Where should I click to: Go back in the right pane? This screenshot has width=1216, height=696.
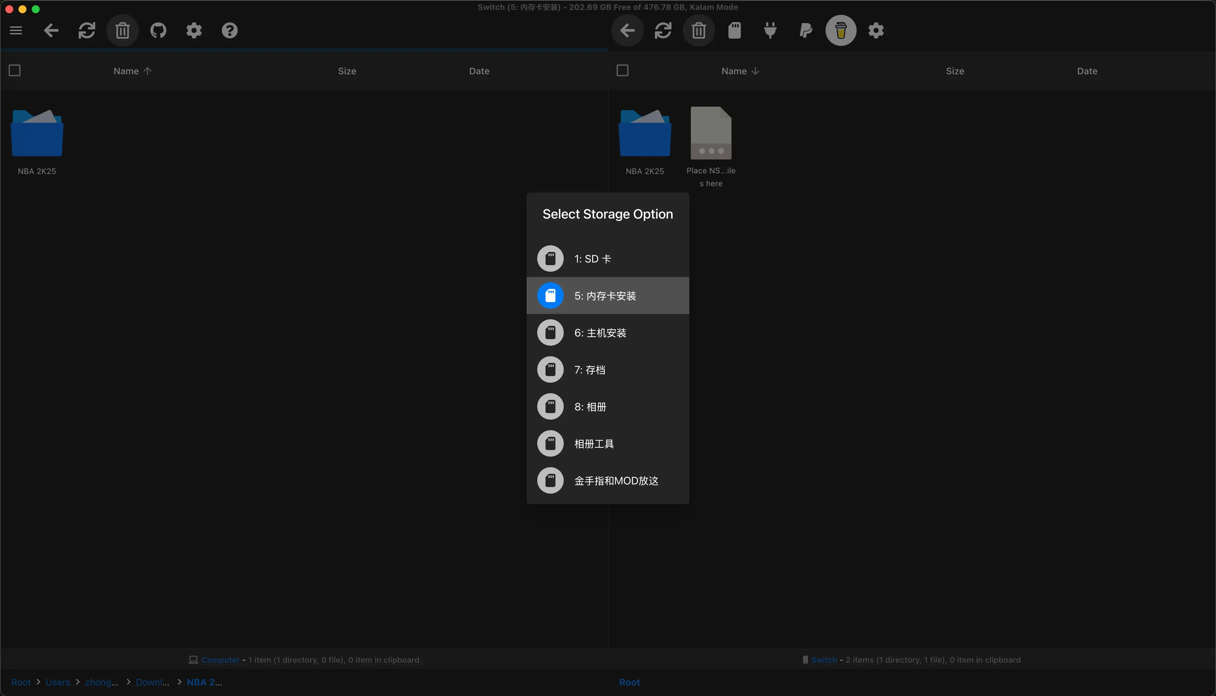pyautogui.click(x=628, y=30)
